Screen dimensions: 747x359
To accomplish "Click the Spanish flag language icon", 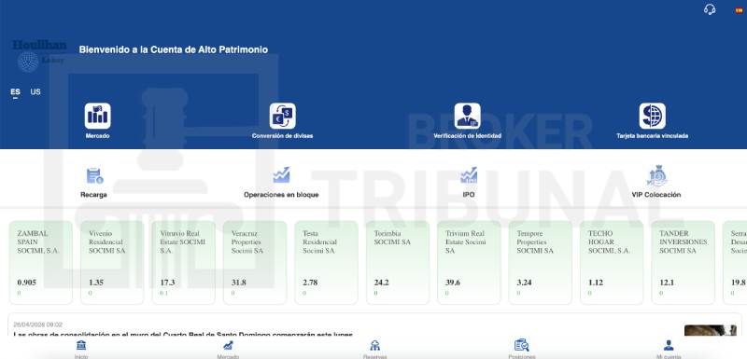I will point(739,10).
